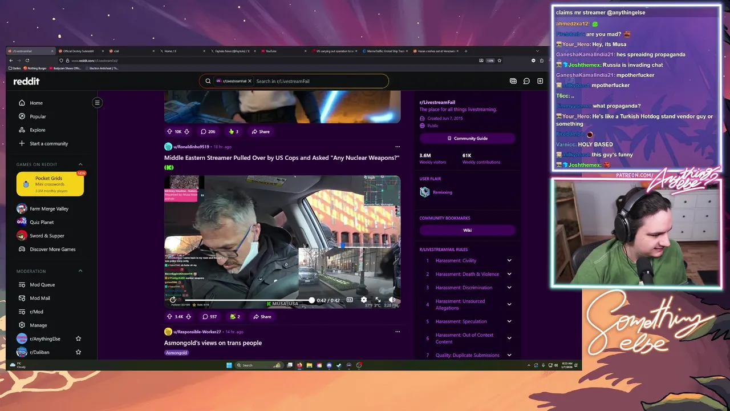
Task: Open Windows Start menu
Action: coord(229,365)
